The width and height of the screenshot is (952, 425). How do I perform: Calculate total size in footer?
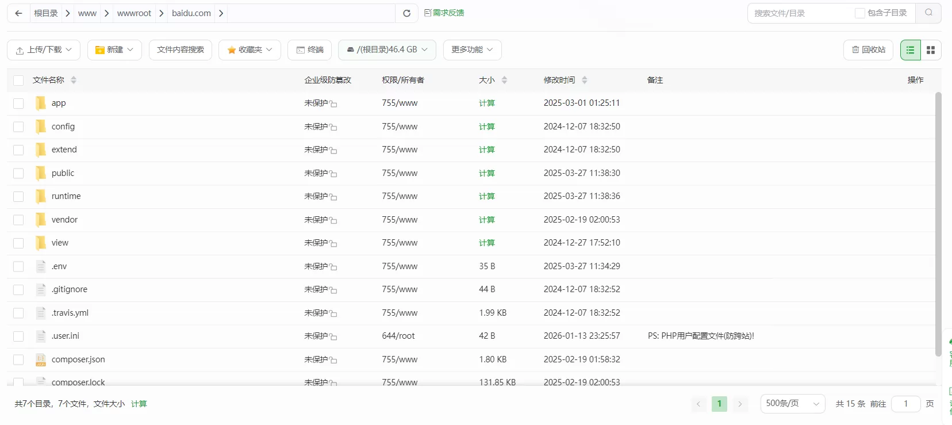coord(139,404)
